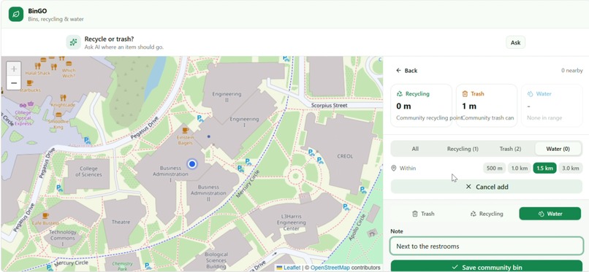Click the parking icon near Engineering I
Screen dimensions: 589x272
pyautogui.click(x=201, y=119)
